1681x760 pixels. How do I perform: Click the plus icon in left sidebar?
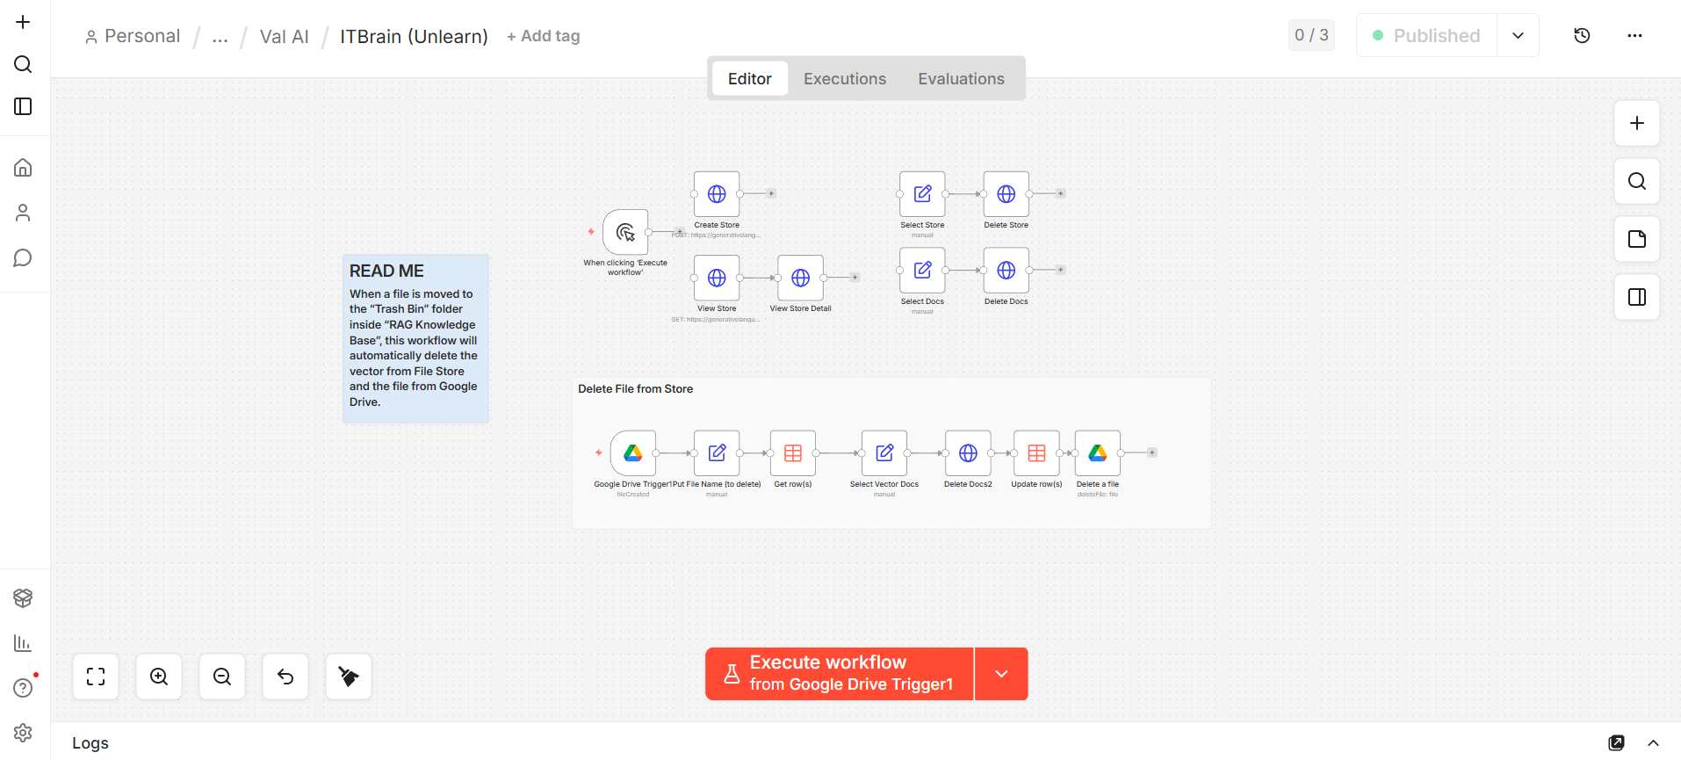[24, 22]
